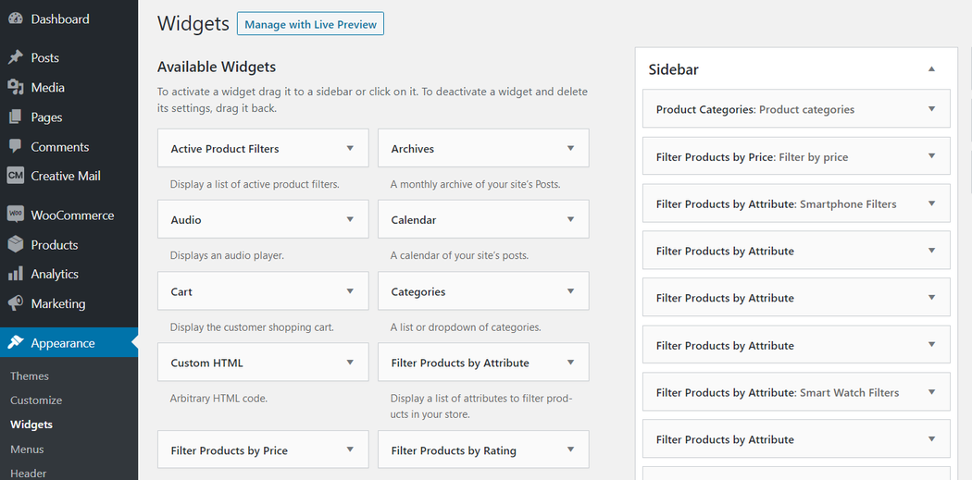Open the Customize link under Appearance
This screenshot has height=480, width=972.
[x=36, y=400]
